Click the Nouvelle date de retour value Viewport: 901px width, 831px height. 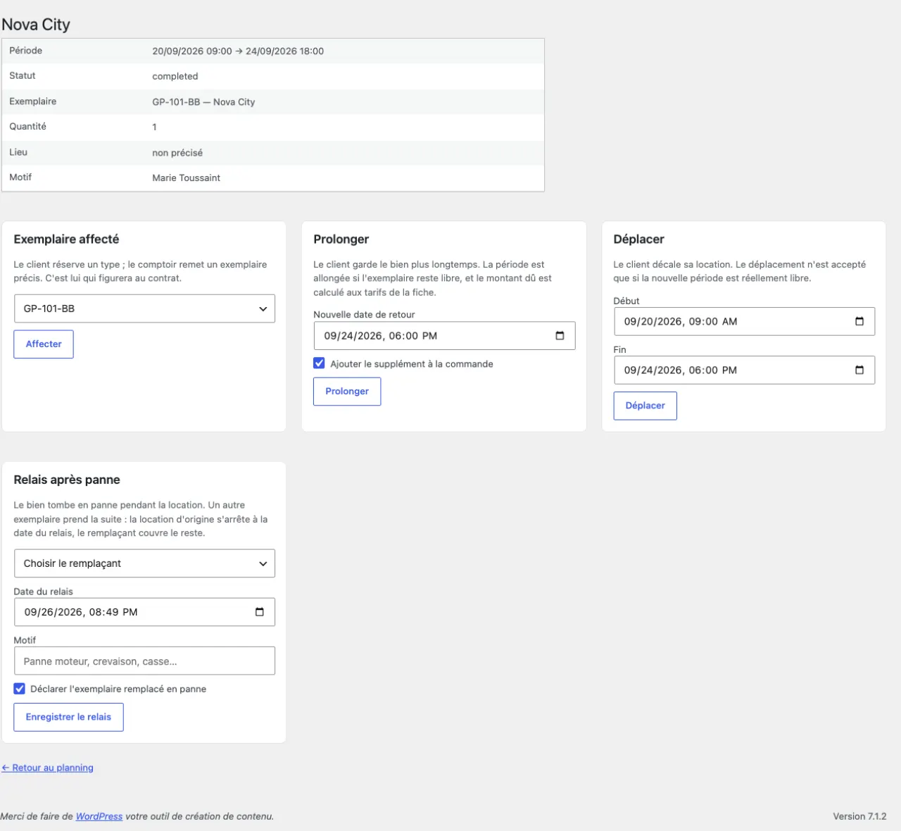tap(381, 336)
